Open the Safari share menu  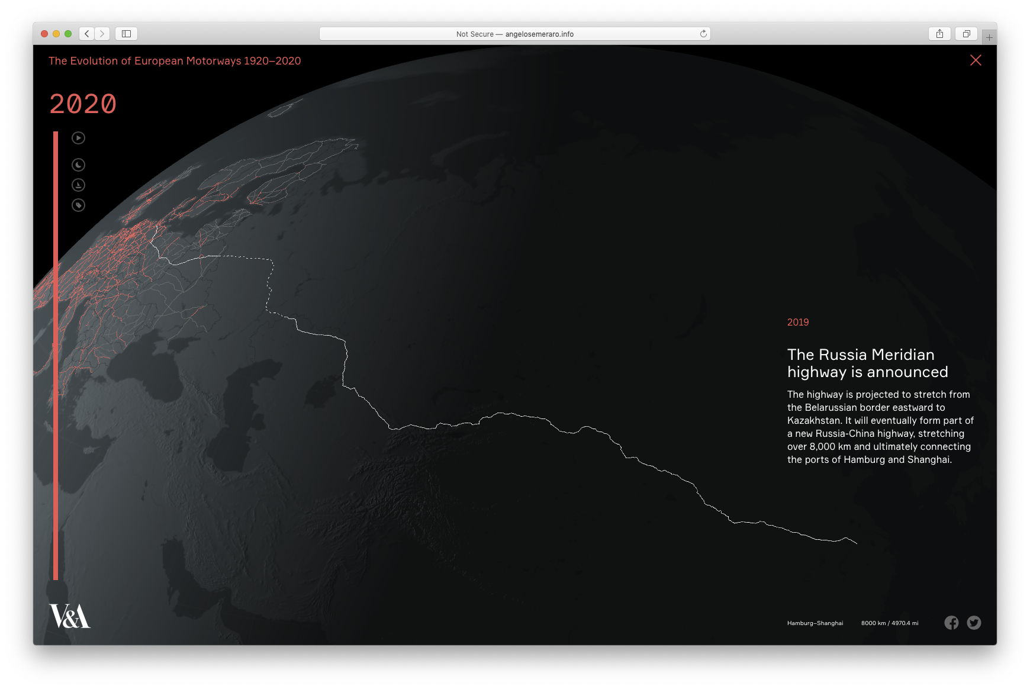(939, 34)
